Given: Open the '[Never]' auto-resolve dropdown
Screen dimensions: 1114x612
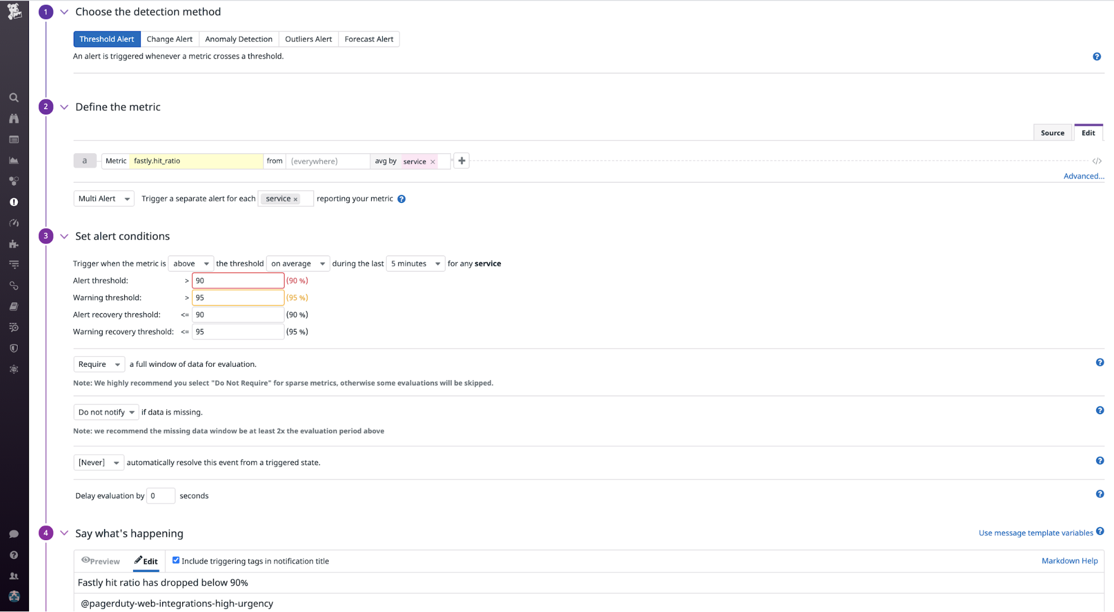Looking at the screenshot, I should tap(98, 462).
